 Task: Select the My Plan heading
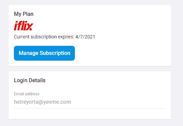24,14
